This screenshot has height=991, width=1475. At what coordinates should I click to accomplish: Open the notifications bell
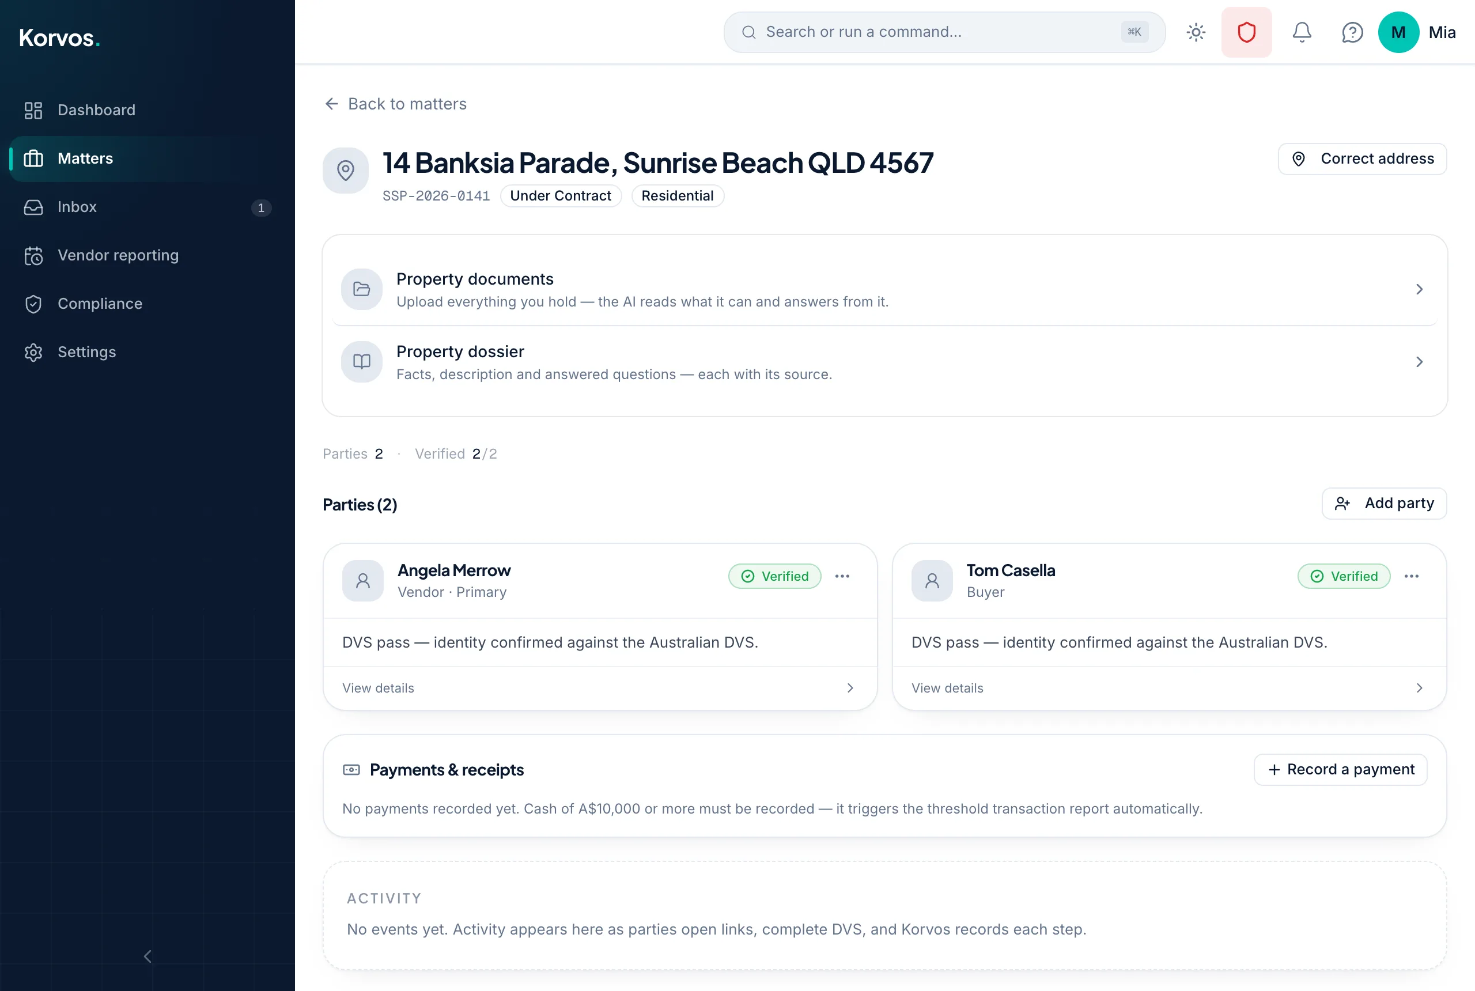click(1301, 32)
